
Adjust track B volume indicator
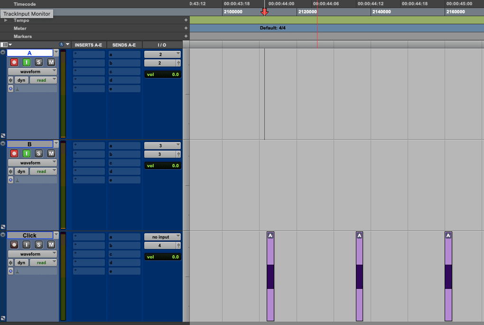(163, 165)
